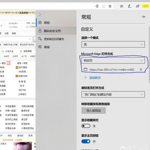The height and width of the screenshot is (150, 150).
Task: Toggle reading view book icon
Action: click(103, 6)
